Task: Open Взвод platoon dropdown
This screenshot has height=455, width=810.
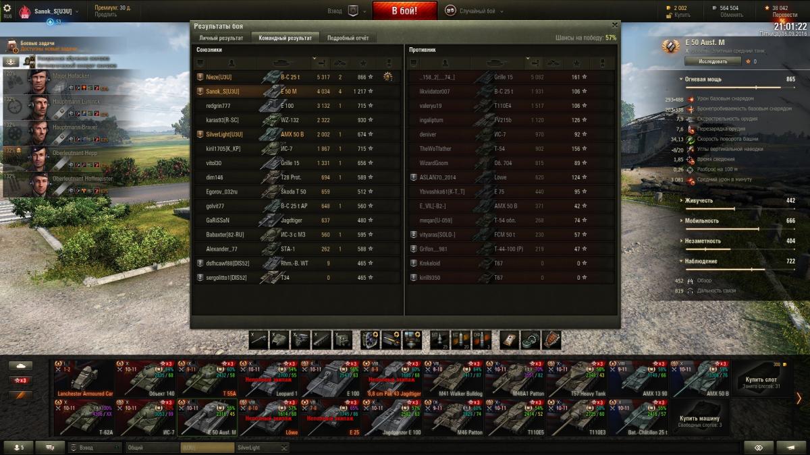Action: point(347,11)
